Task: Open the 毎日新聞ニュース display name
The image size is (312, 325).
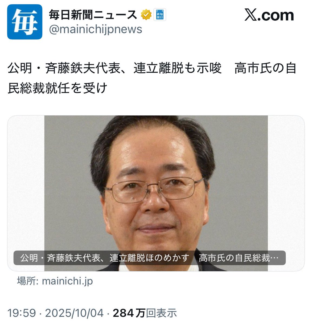Action: [x=93, y=15]
